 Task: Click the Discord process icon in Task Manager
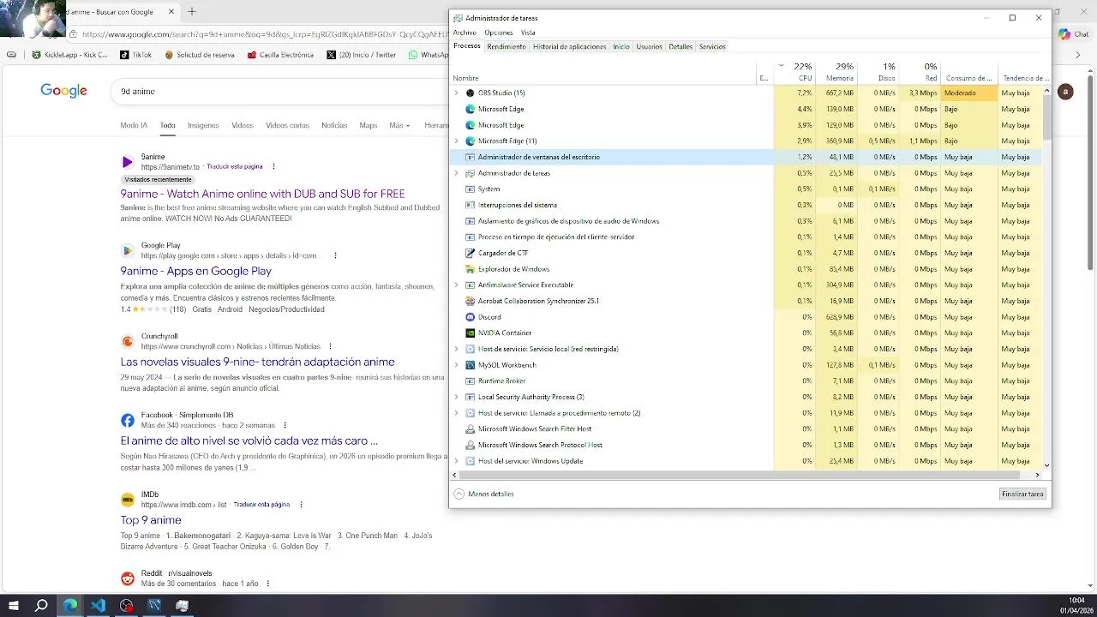(470, 317)
